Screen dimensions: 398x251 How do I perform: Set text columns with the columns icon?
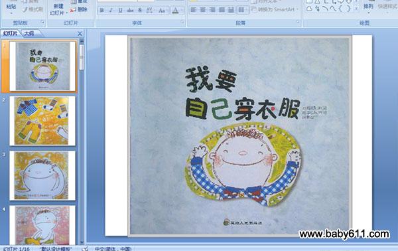(241, 10)
